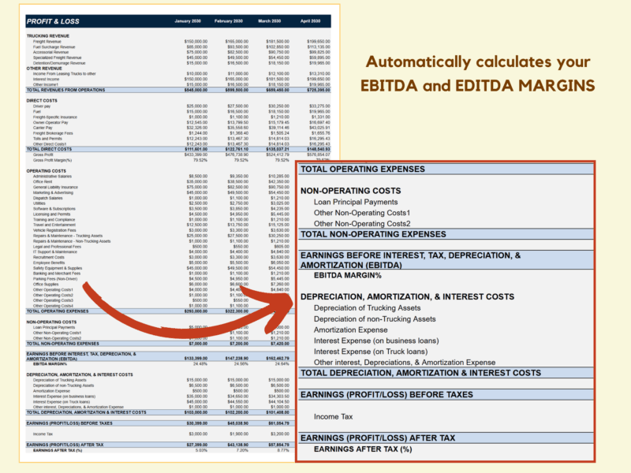Select the April 2030 column header
The width and height of the screenshot is (631, 473).
pos(310,21)
